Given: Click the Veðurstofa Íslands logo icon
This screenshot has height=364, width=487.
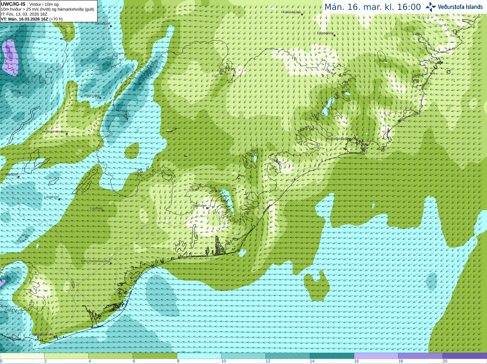Looking at the screenshot, I should click(x=430, y=7).
